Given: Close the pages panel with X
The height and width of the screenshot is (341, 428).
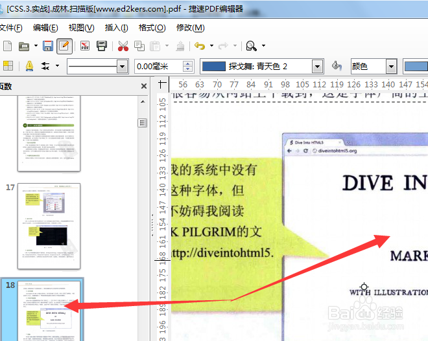Looking at the screenshot, I should [144, 86].
